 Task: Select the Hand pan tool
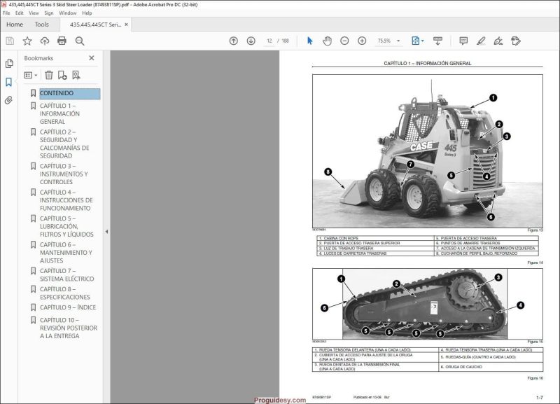pyautogui.click(x=327, y=40)
